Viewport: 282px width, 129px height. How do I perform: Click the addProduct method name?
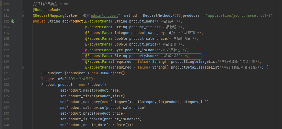point(72,21)
